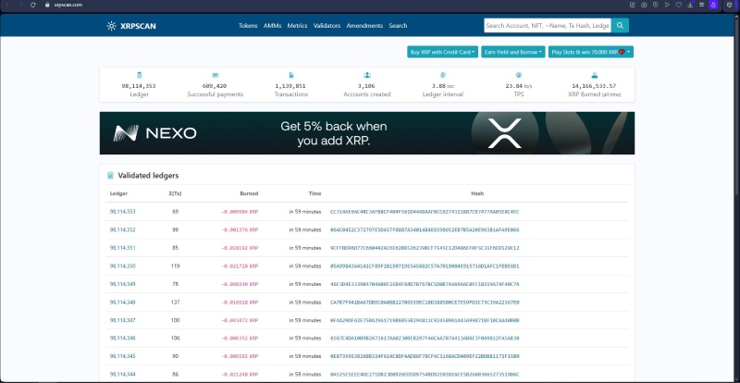740x383 pixels.
Task: Open the browser extensions cube icon
Action: (730, 5)
